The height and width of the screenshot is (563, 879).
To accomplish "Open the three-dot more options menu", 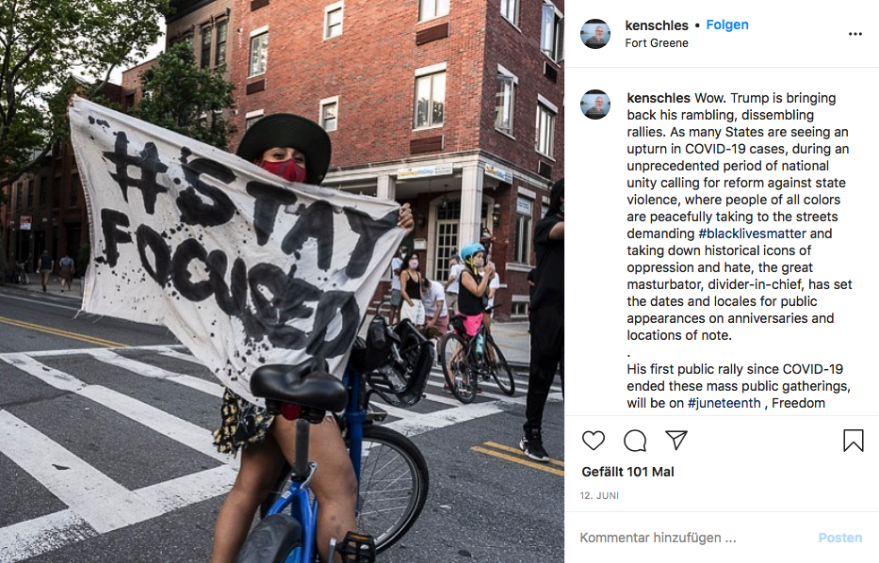I will pyautogui.click(x=855, y=34).
